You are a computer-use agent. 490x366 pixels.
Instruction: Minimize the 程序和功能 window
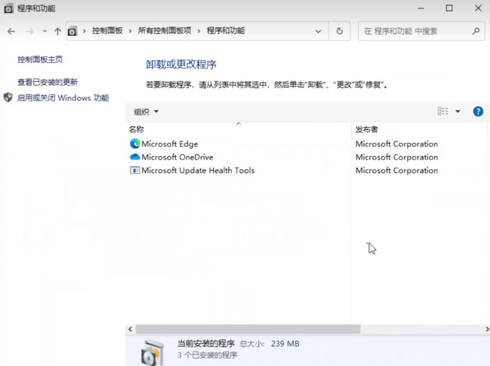[x=421, y=9]
